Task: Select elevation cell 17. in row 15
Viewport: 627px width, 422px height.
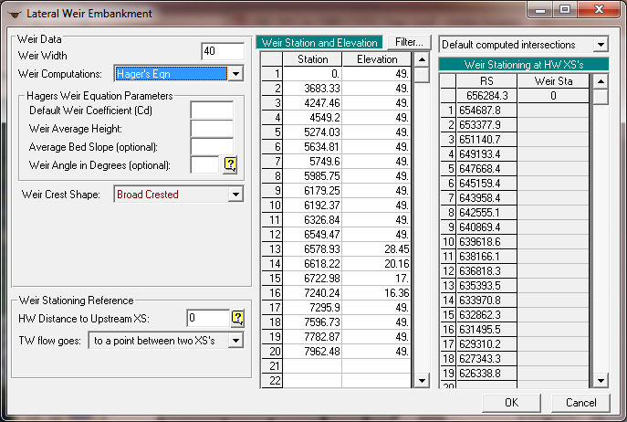Action: click(x=377, y=279)
